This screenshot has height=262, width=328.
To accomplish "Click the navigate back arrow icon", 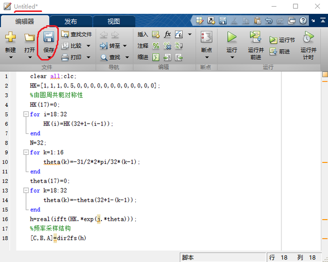I will (x=104, y=34).
